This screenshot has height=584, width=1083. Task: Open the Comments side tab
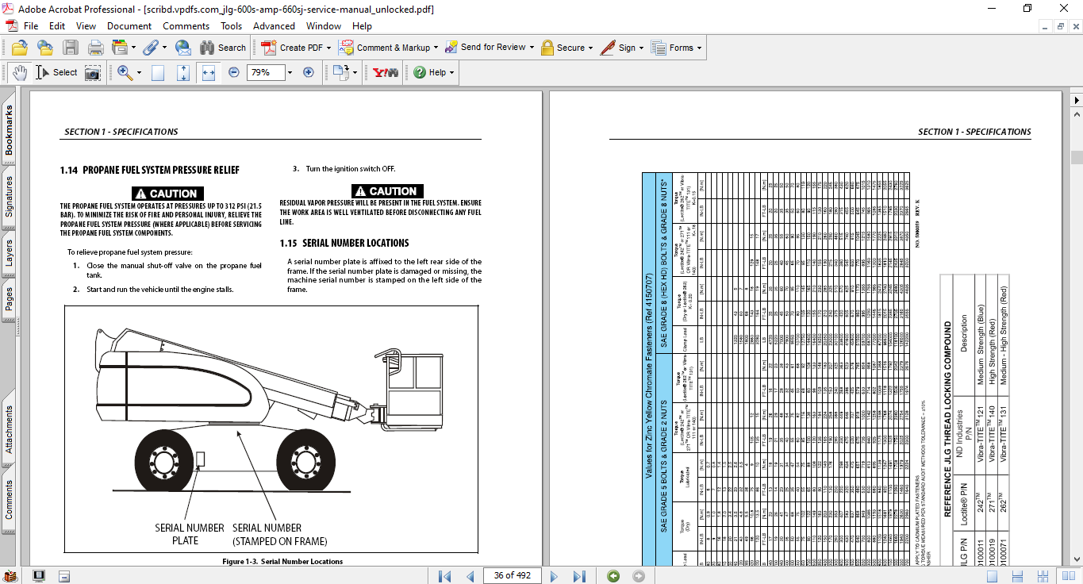[9, 500]
